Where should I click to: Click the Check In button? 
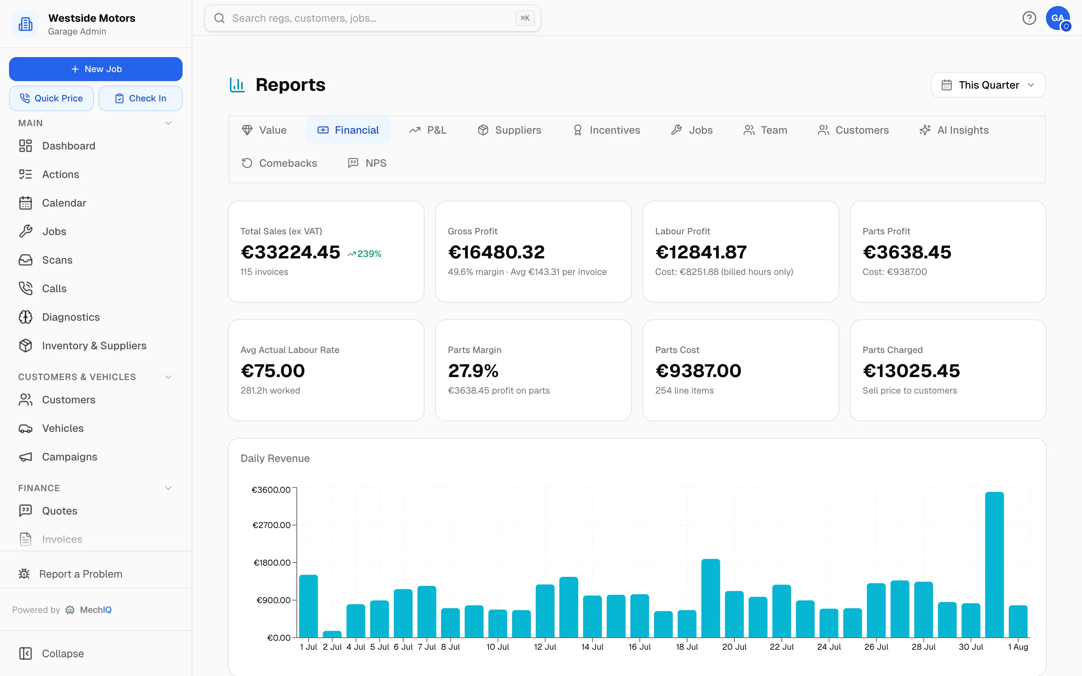pos(141,98)
